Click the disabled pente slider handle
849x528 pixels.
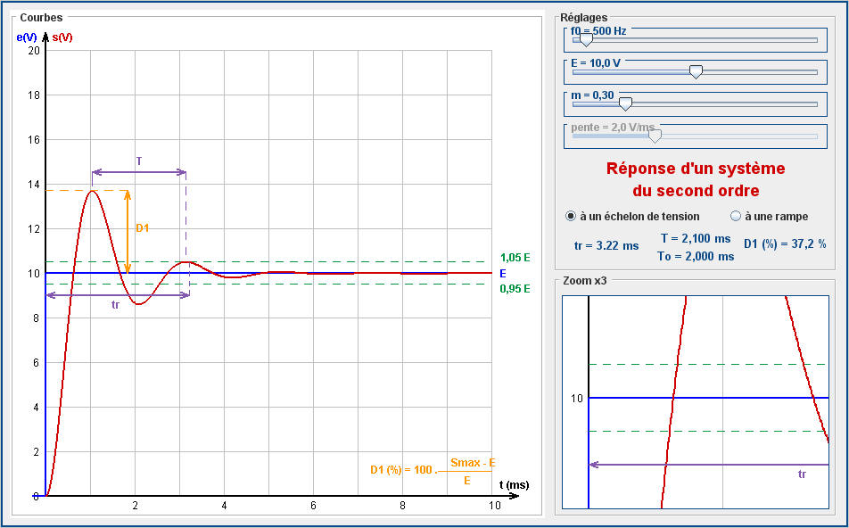point(655,136)
